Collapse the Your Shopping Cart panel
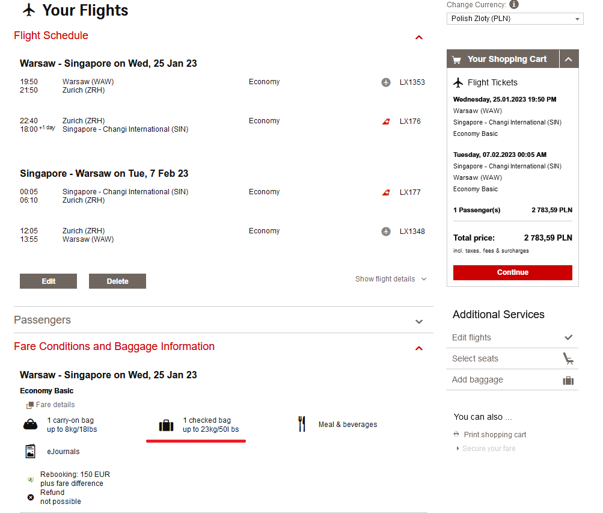The height and width of the screenshot is (513, 603). 569,59
